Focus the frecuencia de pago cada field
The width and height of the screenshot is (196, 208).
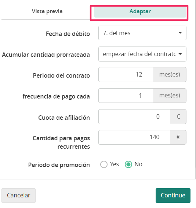pyautogui.click(x=126, y=96)
